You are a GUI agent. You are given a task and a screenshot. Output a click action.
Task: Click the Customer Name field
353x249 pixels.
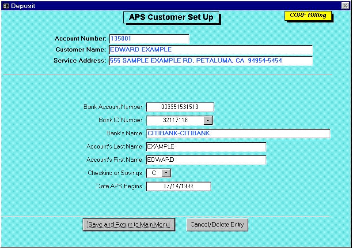click(210, 50)
